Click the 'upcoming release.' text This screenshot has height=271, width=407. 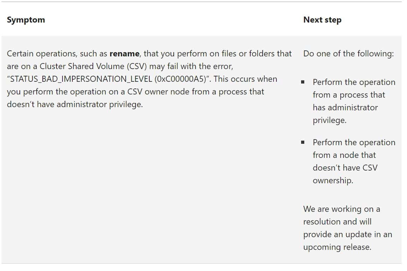[337, 247]
